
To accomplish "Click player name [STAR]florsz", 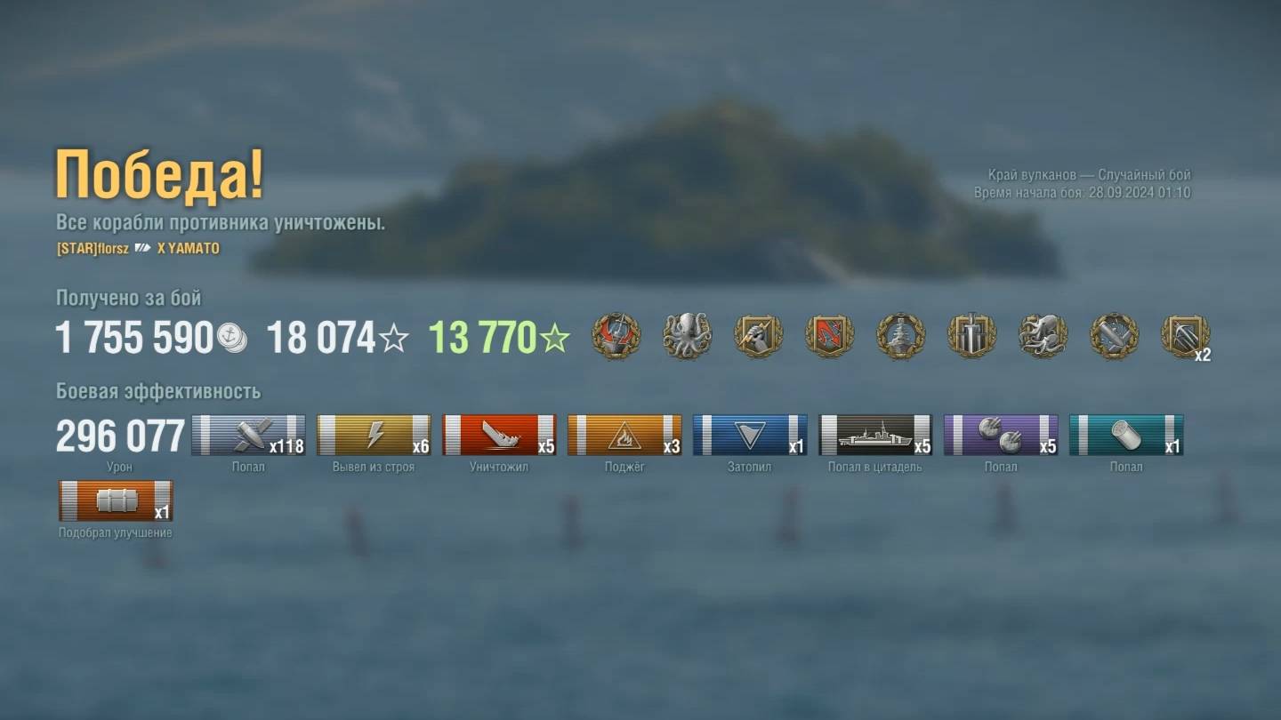I will coord(93,249).
